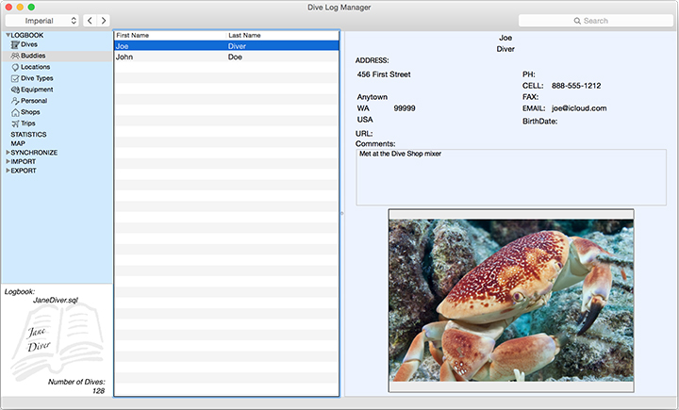
Task: Open Trips in the sidebar
Action: point(28,123)
